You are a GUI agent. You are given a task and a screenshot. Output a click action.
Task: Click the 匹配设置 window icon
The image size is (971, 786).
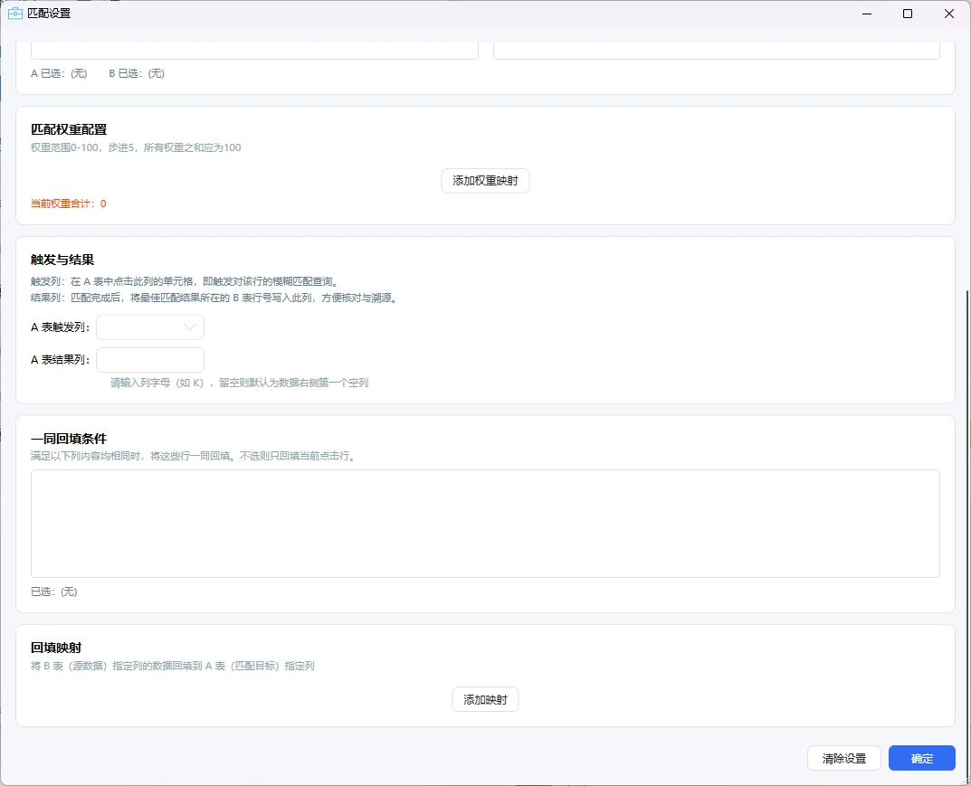click(14, 13)
